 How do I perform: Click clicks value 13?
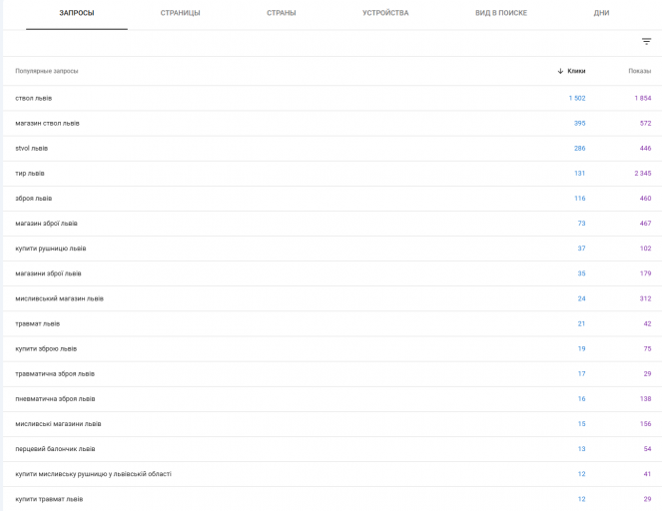581,449
